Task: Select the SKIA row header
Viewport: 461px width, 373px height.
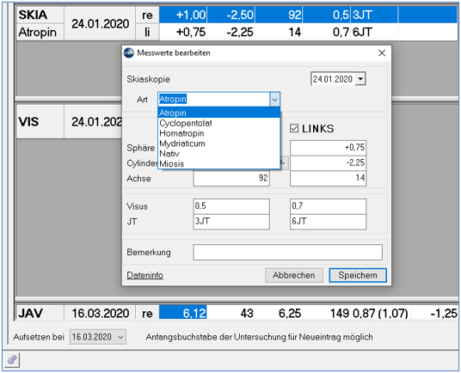Action: [40, 15]
